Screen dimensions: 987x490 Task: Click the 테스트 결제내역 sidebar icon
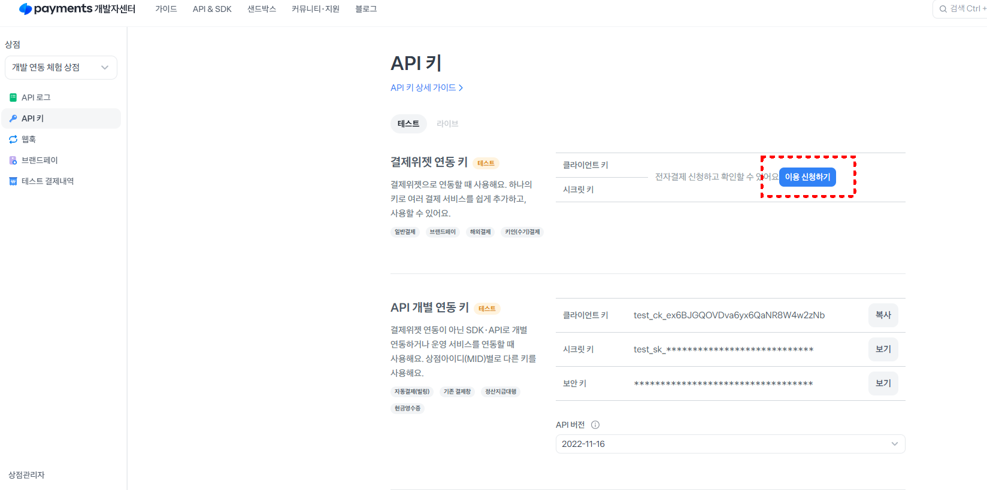coord(13,181)
